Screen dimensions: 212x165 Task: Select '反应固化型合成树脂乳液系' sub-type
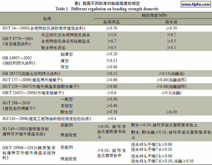coord(66,35)
